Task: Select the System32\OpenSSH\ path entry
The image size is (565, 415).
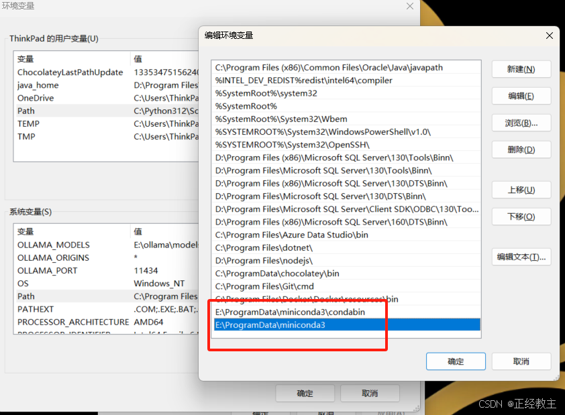Action: tap(347, 145)
